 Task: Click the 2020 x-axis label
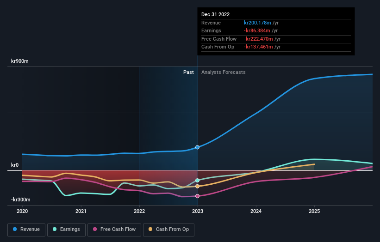[22, 211]
